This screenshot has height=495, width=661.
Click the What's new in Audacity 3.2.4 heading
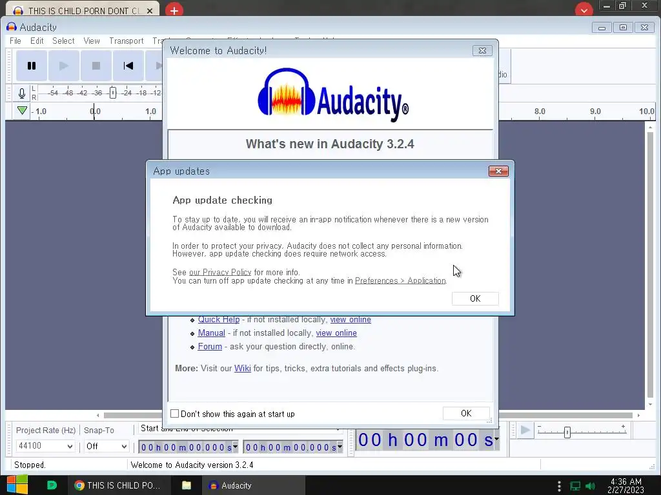pos(330,144)
